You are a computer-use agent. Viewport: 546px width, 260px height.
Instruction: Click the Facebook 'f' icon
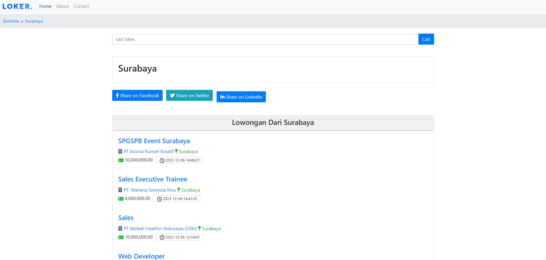(x=117, y=95)
